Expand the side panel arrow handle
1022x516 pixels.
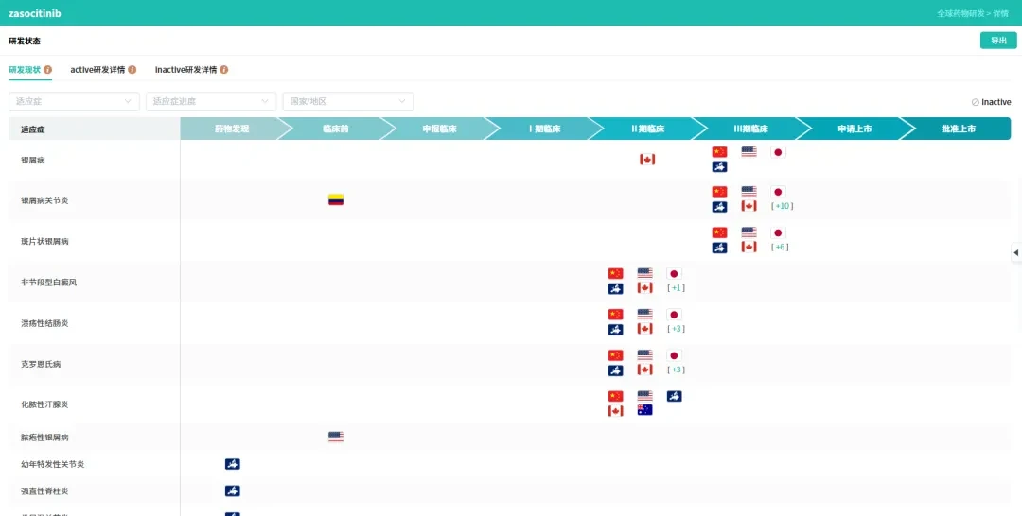tap(1016, 252)
